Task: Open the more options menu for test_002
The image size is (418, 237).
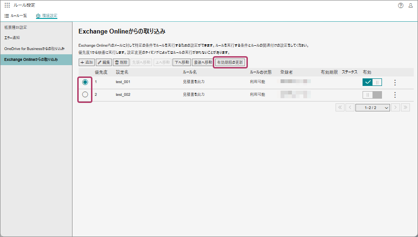Action: click(x=395, y=95)
